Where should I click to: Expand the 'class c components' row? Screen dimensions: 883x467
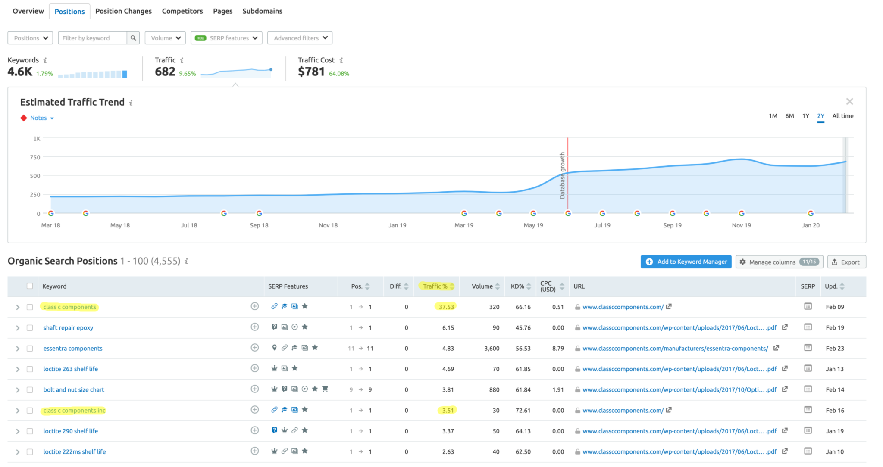tap(18, 307)
